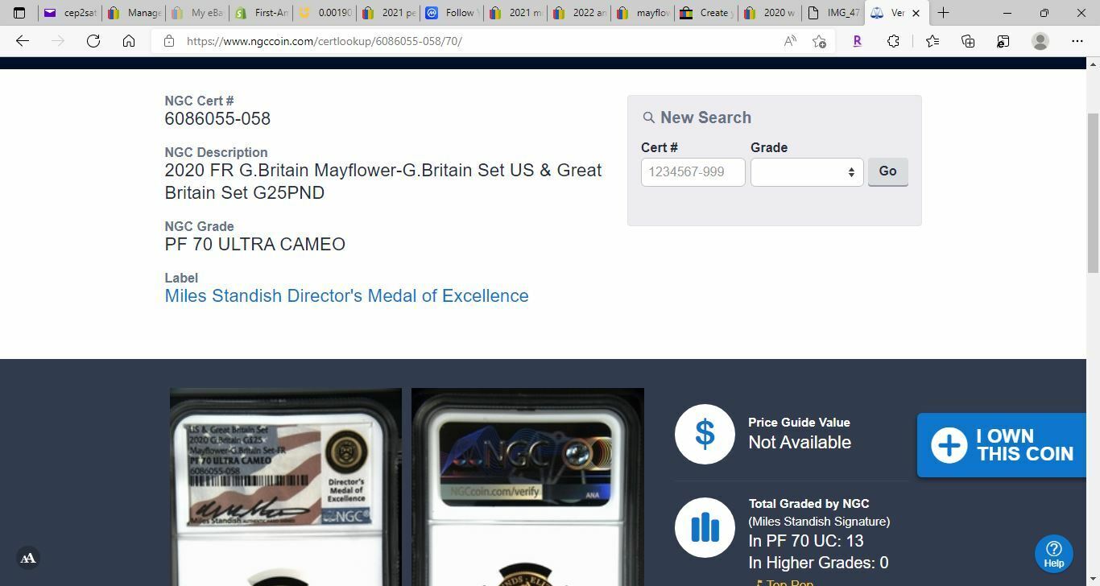Open the Favorites list icon
This screenshot has height=586, width=1100.
[x=933, y=41]
